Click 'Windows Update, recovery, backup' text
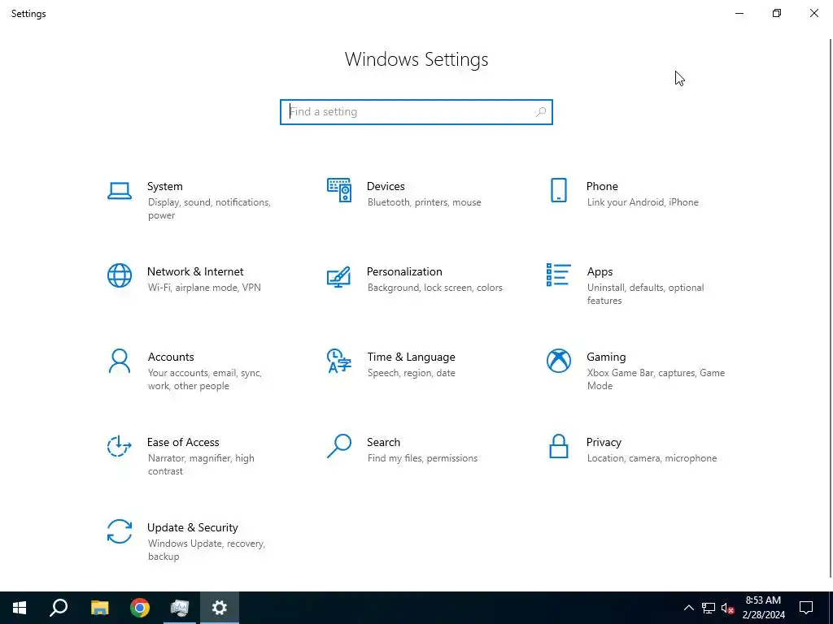This screenshot has height=624, width=833. pyautogui.click(x=206, y=550)
